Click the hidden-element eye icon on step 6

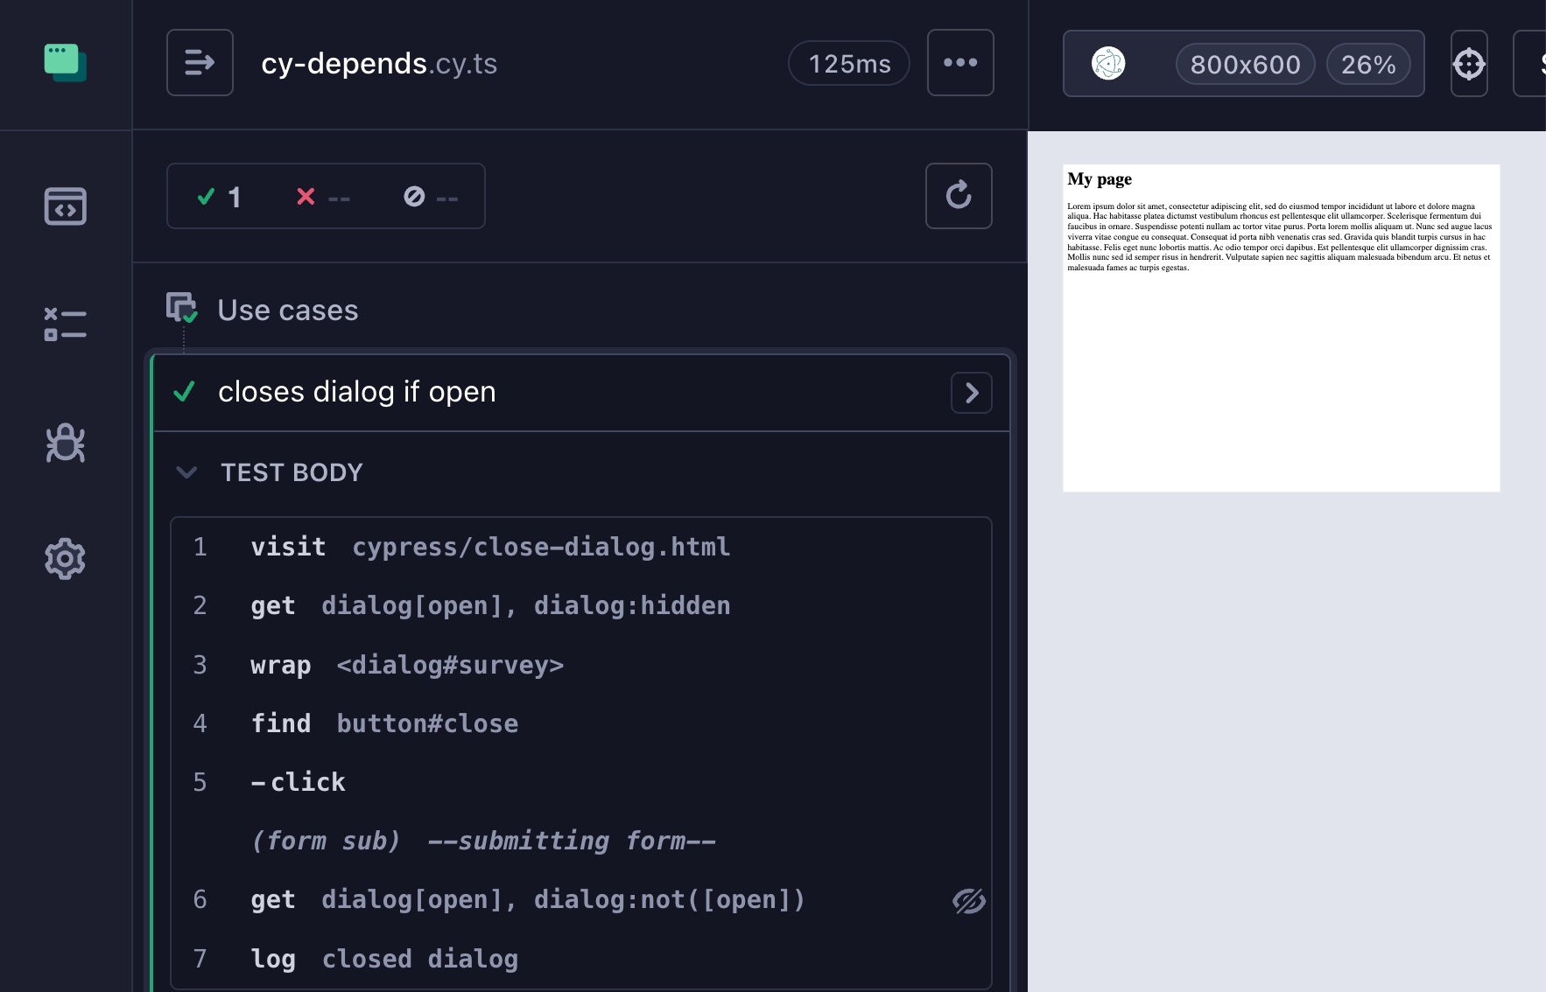coord(969,901)
